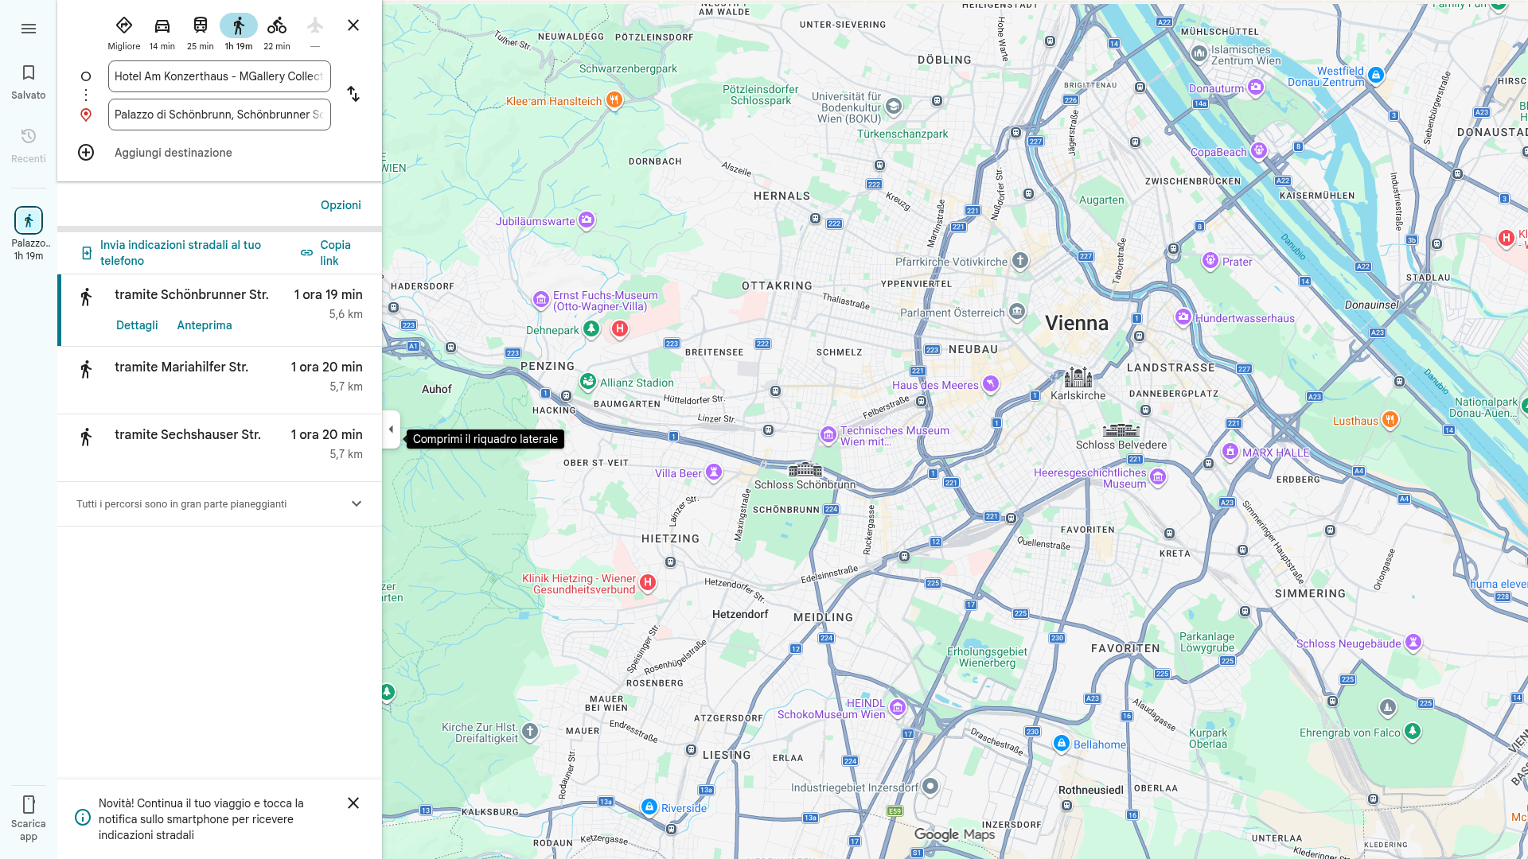Click Kirche Zur Hlst. Dreifaltigkeit marker
Viewport: 1528px width, 859px height.
[x=530, y=731]
